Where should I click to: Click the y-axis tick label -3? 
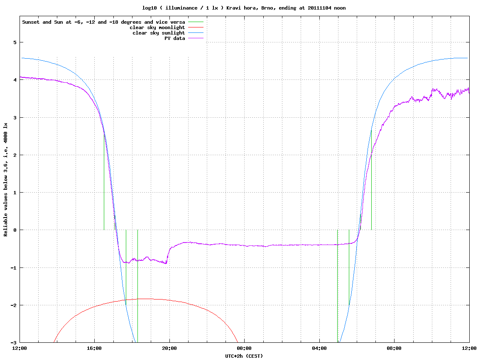[13, 343]
